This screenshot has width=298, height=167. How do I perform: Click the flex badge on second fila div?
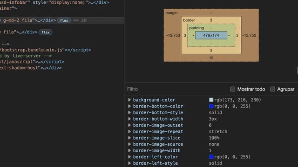[x=46, y=32]
